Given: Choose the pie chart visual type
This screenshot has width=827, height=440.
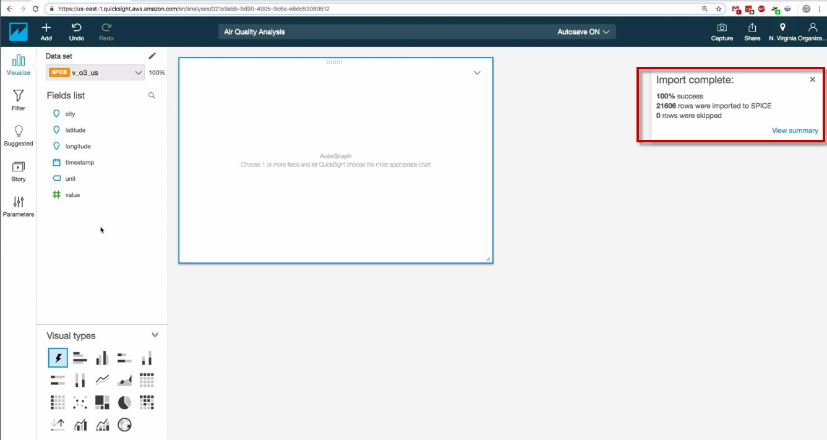Looking at the screenshot, I should coord(124,402).
